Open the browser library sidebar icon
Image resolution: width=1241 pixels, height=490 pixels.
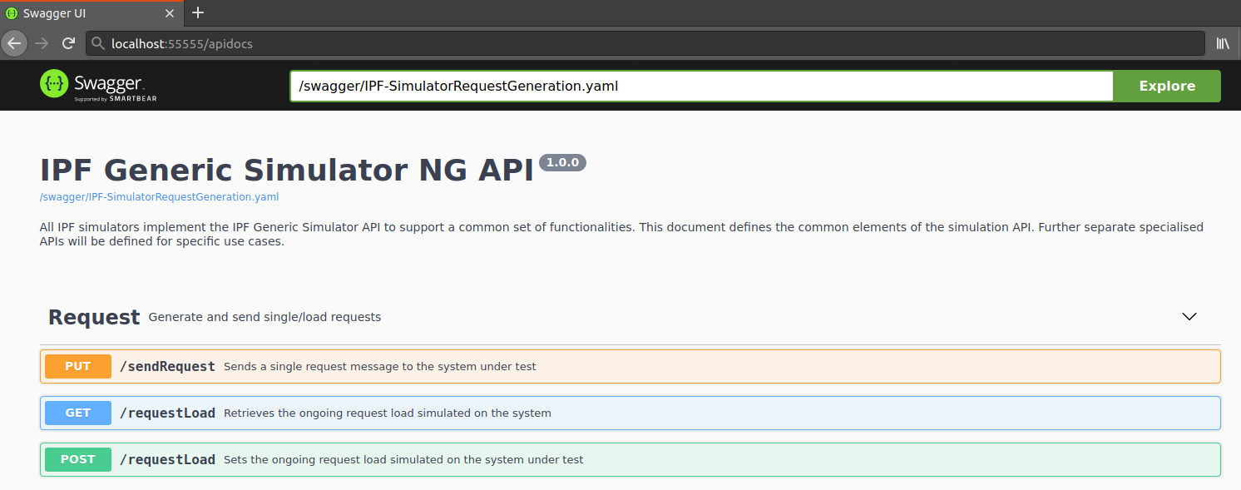tap(1223, 43)
